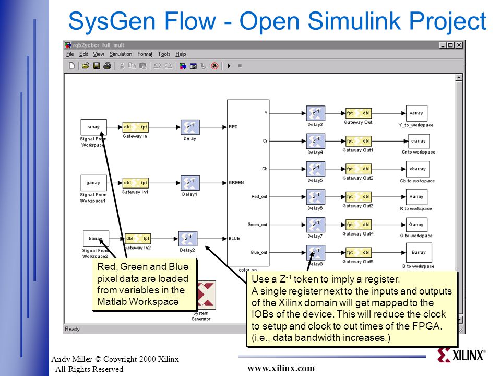This screenshot has height=376, width=501.
Task: Select the Delay3 block after Y output
Action: point(316,113)
